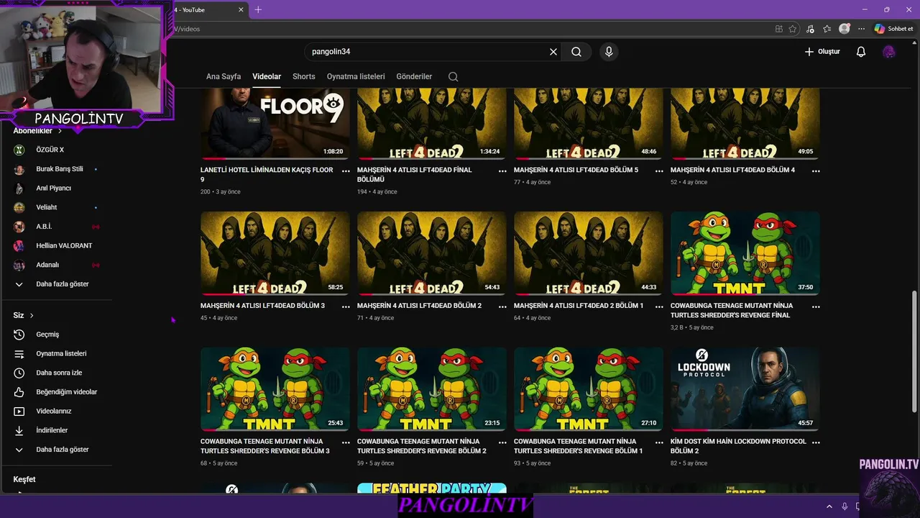Screen dimensions: 920x518
Task: Open KİM DOST KİM HAİN LOCKDOWN PROTOCOL title
Action: (x=738, y=446)
